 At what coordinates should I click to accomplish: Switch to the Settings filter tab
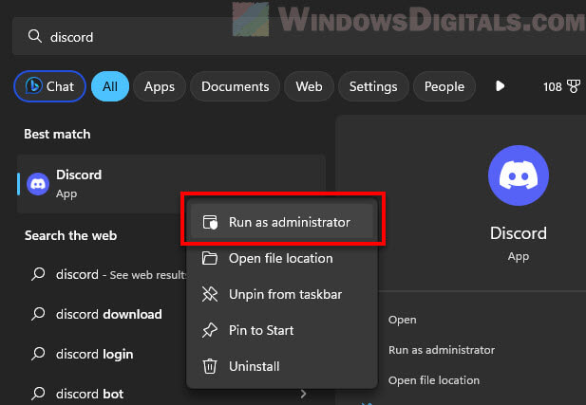[x=373, y=86]
